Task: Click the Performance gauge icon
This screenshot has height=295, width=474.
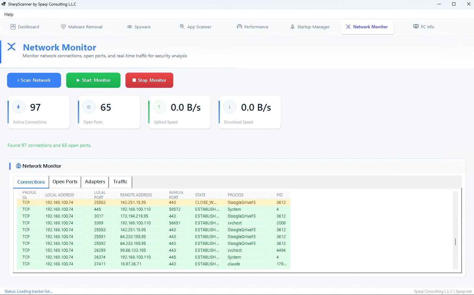Action: point(239,26)
